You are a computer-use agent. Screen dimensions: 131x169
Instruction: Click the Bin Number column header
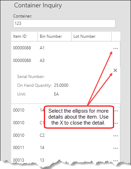pos(54,36)
